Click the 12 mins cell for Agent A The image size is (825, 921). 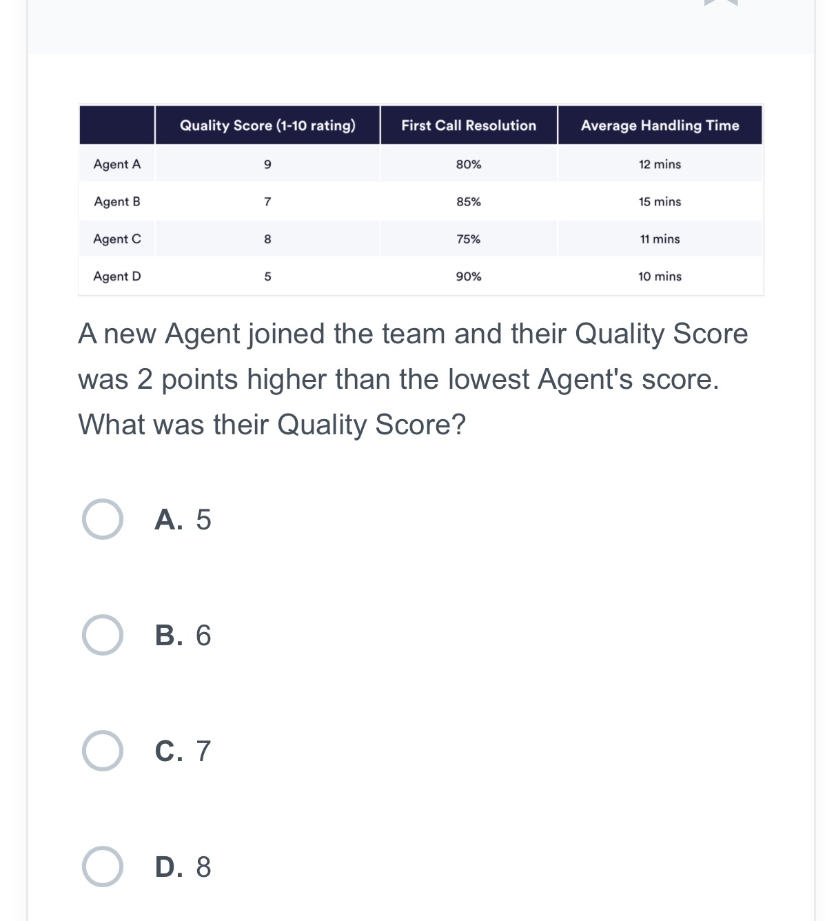[x=659, y=164]
